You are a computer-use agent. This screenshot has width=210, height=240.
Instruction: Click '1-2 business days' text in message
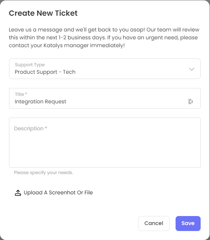82,37
